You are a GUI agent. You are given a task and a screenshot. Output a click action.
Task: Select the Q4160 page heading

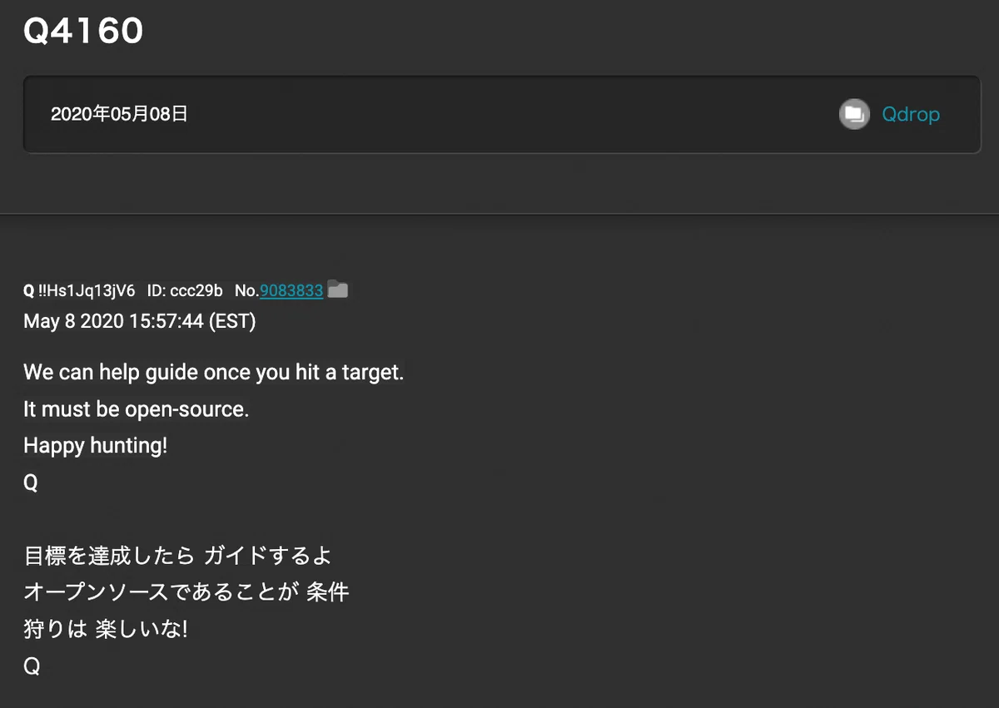click(x=83, y=31)
